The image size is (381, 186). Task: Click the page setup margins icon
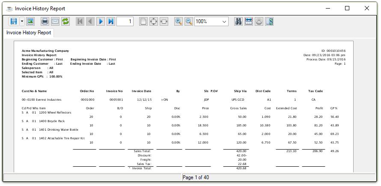[x=249, y=21]
